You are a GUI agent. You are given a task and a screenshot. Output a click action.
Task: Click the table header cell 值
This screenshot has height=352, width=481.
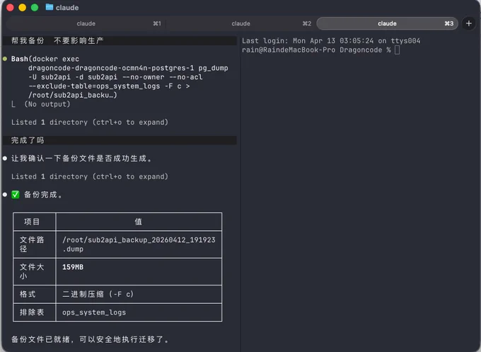coord(139,222)
